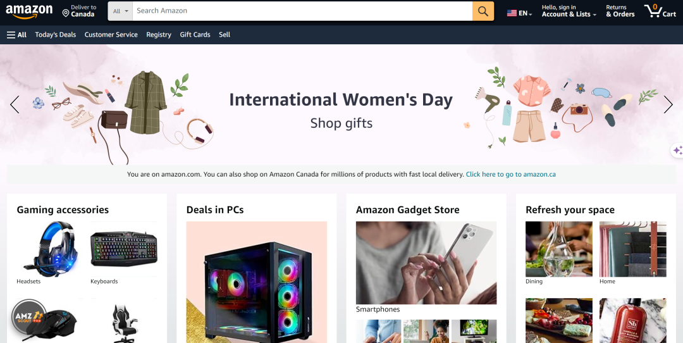Click the Deliver to Canada location pin
Image resolution: width=683 pixels, height=343 pixels.
[66, 13]
